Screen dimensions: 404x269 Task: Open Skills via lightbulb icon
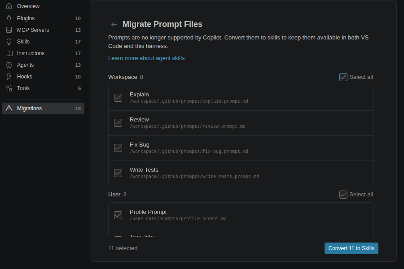(x=9, y=42)
